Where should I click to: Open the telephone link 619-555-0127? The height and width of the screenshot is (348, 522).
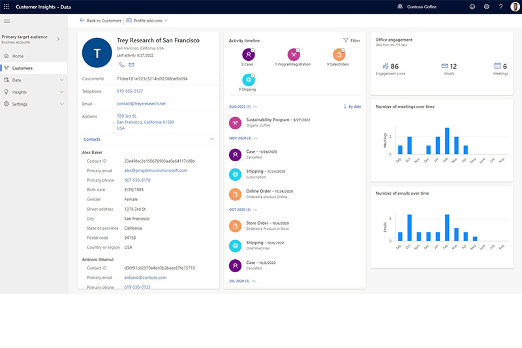coord(130,91)
